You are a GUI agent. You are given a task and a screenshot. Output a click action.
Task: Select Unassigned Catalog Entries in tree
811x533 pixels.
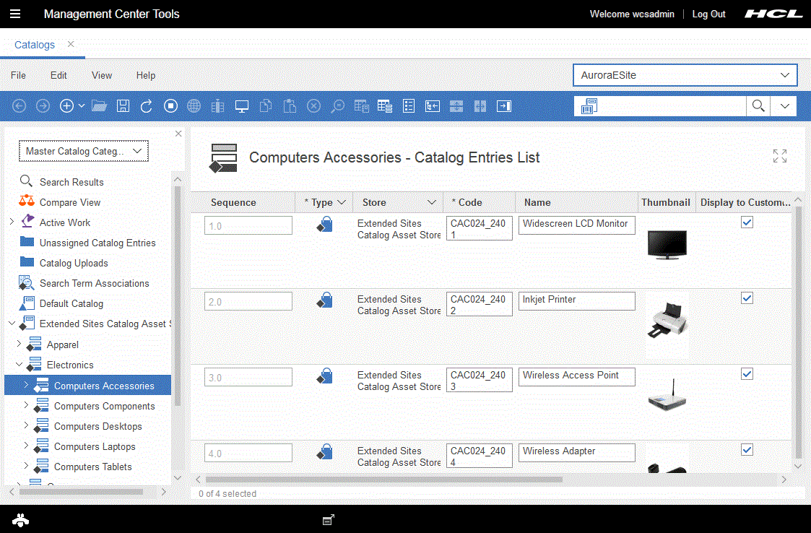pos(97,243)
